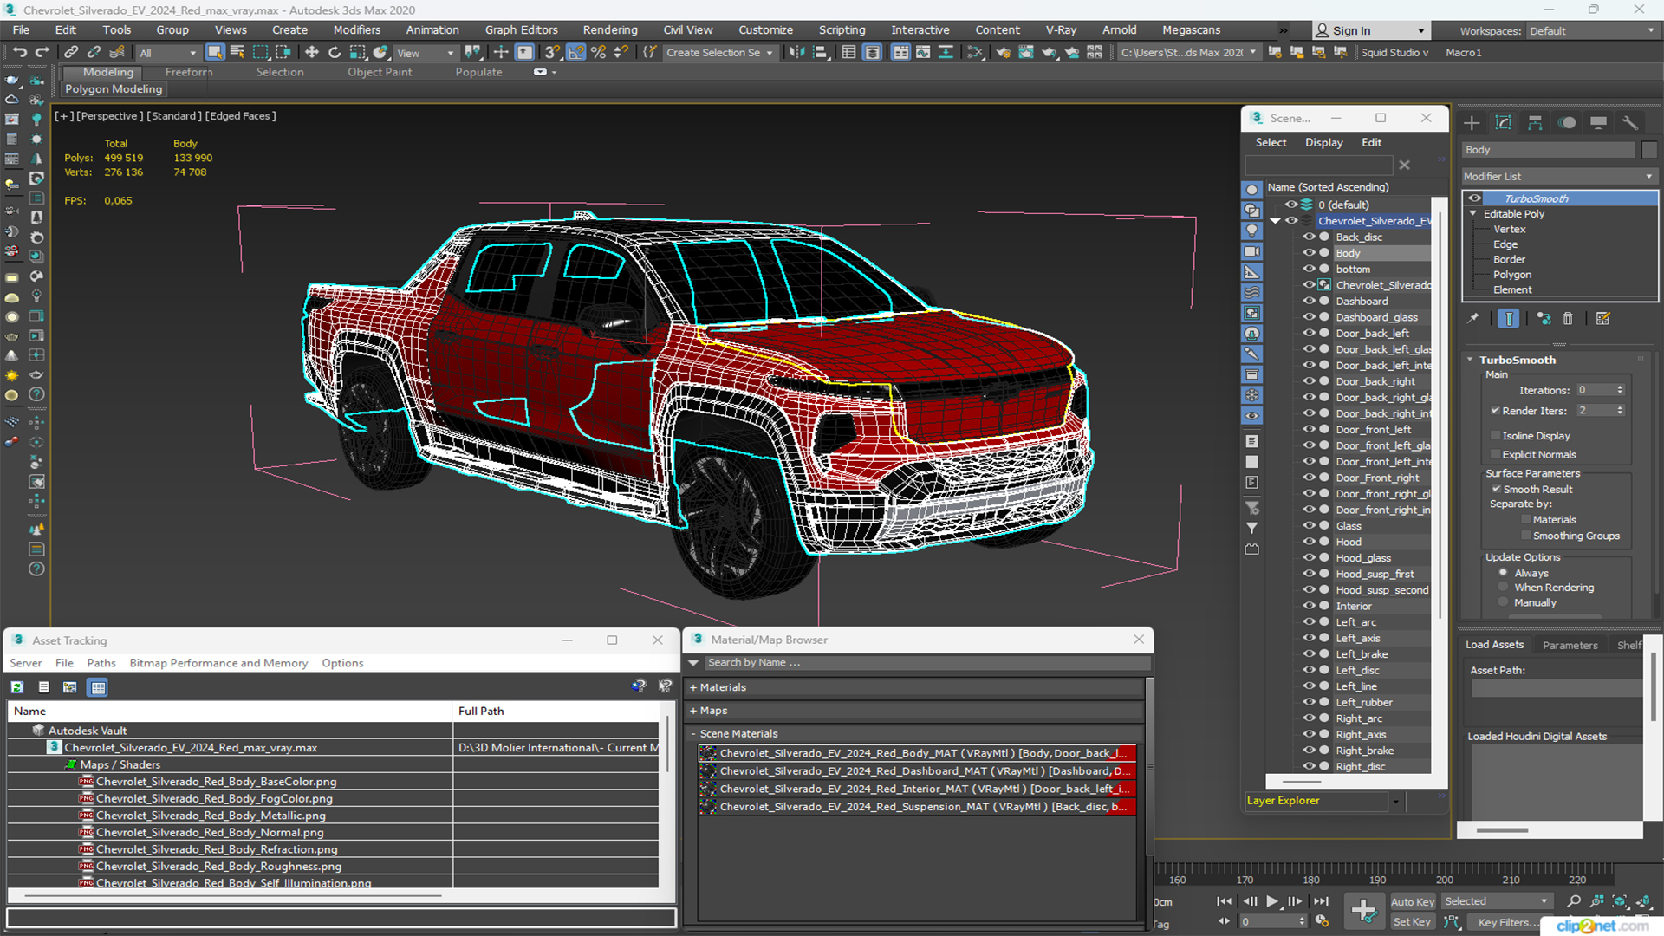
Task: Switch to Freeform ribbon tab
Action: (188, 72)
